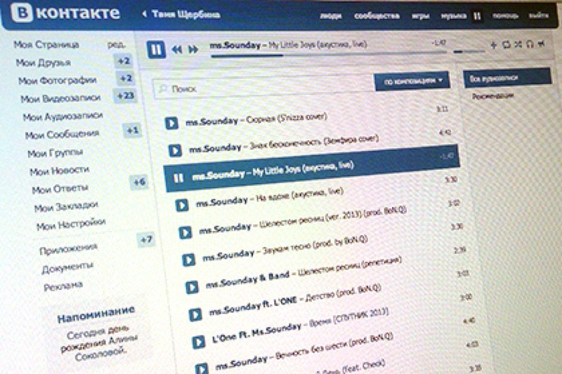The image size is (562, 374).
Task: Play L'One ft. Ms.Sounday – Время
Action: point(197,342)
